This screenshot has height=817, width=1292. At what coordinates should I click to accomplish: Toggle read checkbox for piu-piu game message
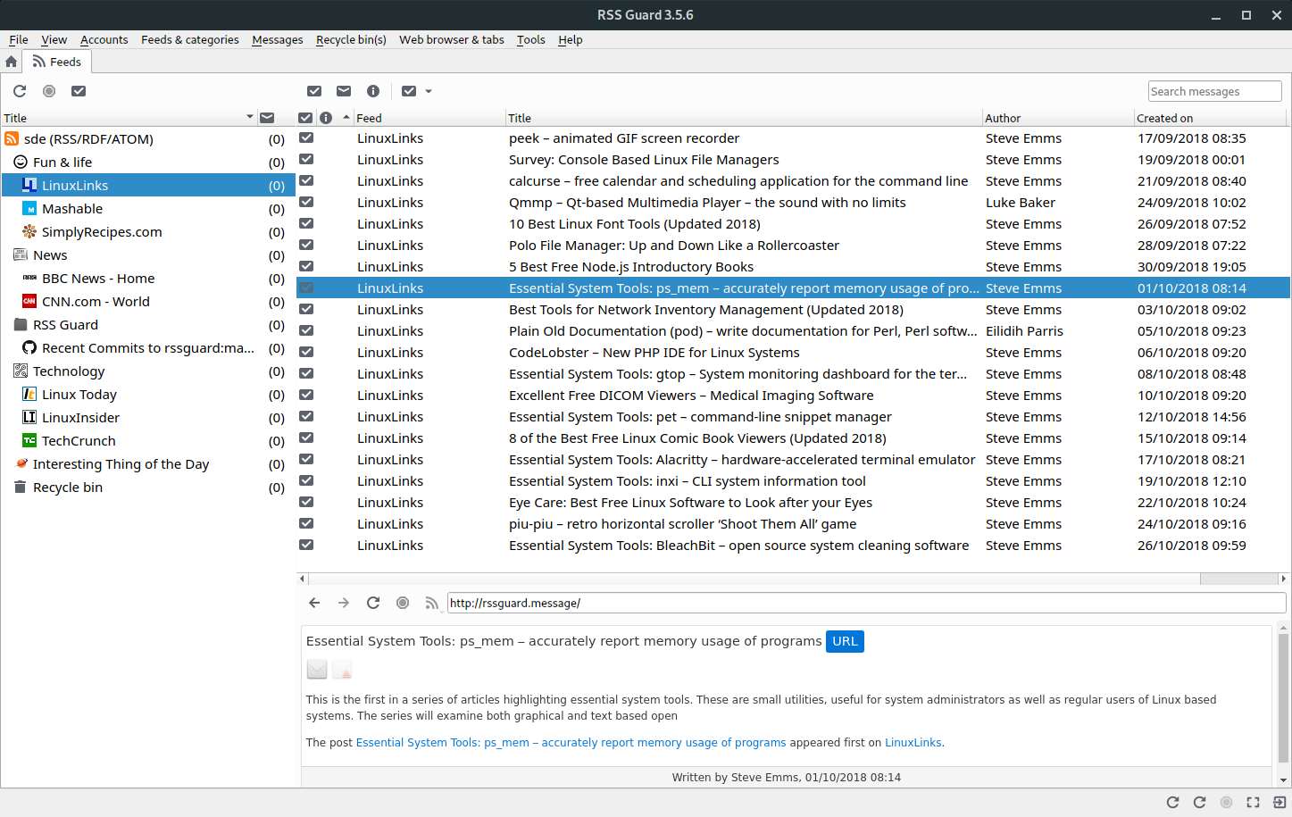(x=306, y=523)
